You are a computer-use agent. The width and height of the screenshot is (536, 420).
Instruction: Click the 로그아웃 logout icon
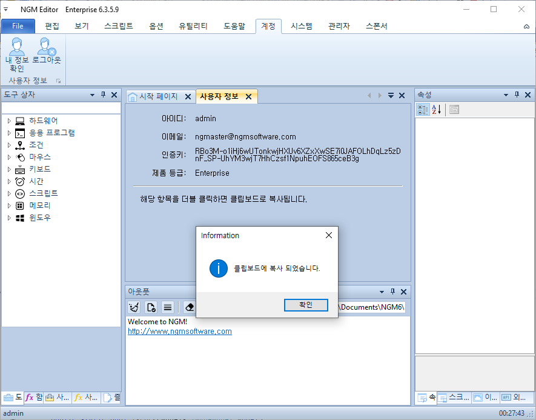pos(46,47)
